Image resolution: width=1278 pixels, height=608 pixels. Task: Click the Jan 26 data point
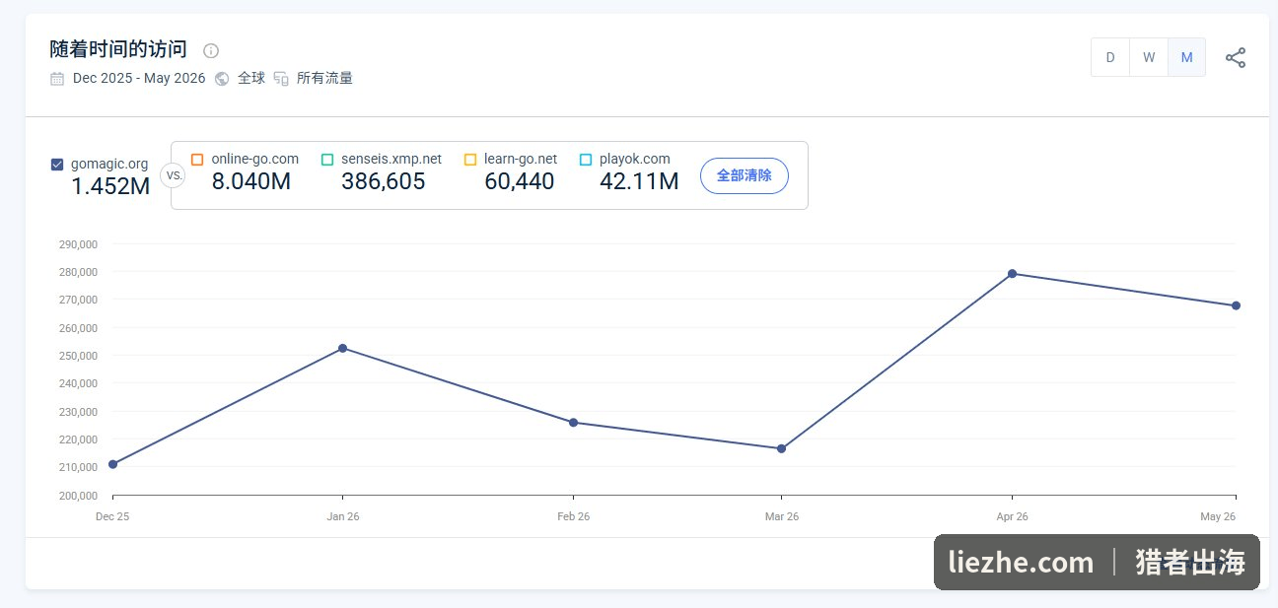342,348
